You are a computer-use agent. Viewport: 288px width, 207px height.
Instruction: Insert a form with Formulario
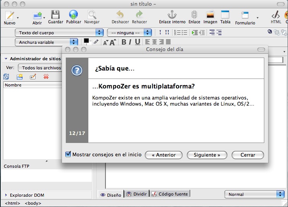pos(245,18)
